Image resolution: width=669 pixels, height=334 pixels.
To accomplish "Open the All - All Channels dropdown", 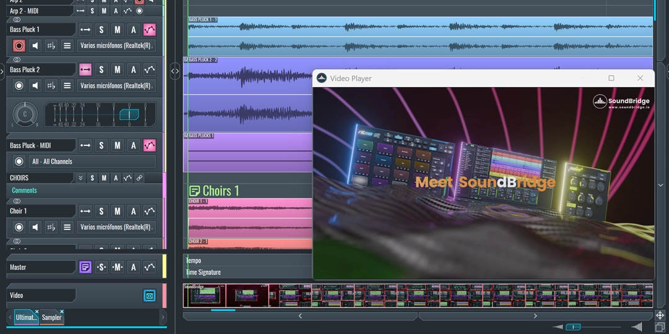I will pos(92,161).
